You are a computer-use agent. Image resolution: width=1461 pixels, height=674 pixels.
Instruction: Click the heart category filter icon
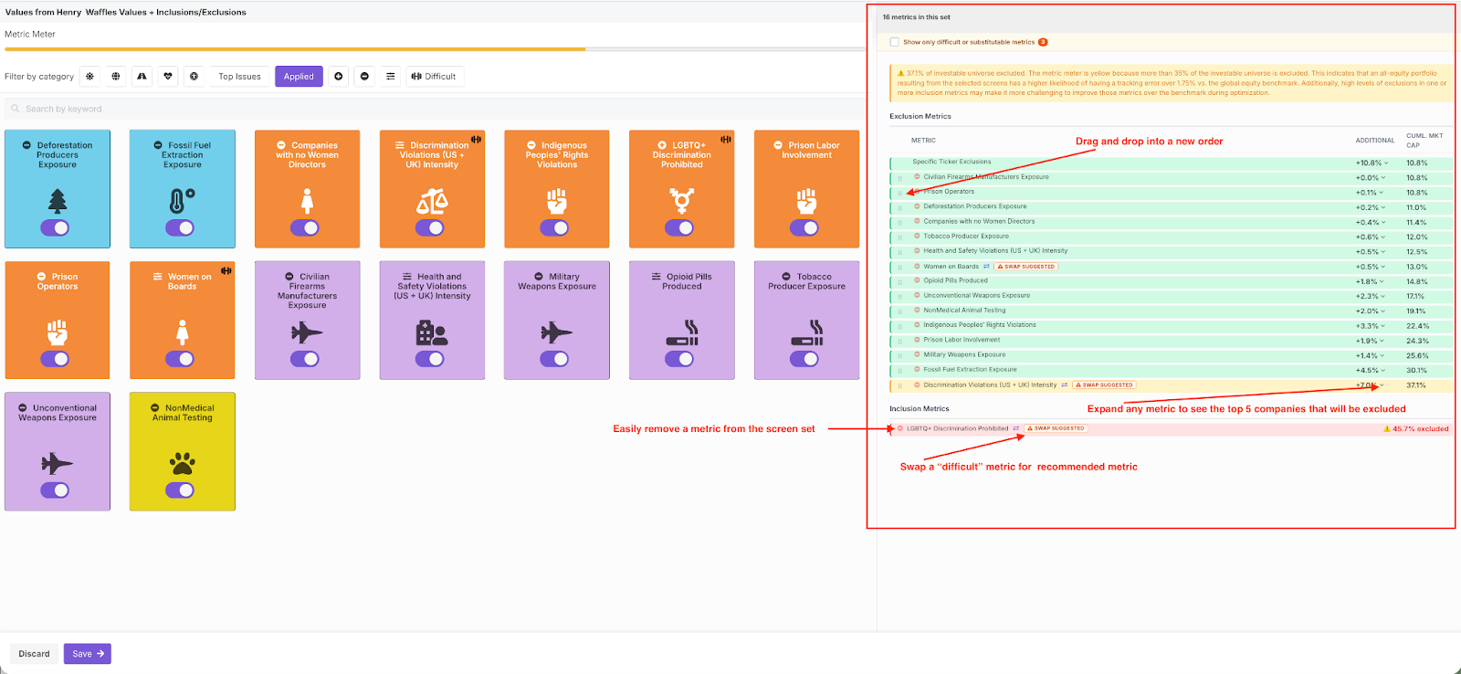(x=168, y=77)
